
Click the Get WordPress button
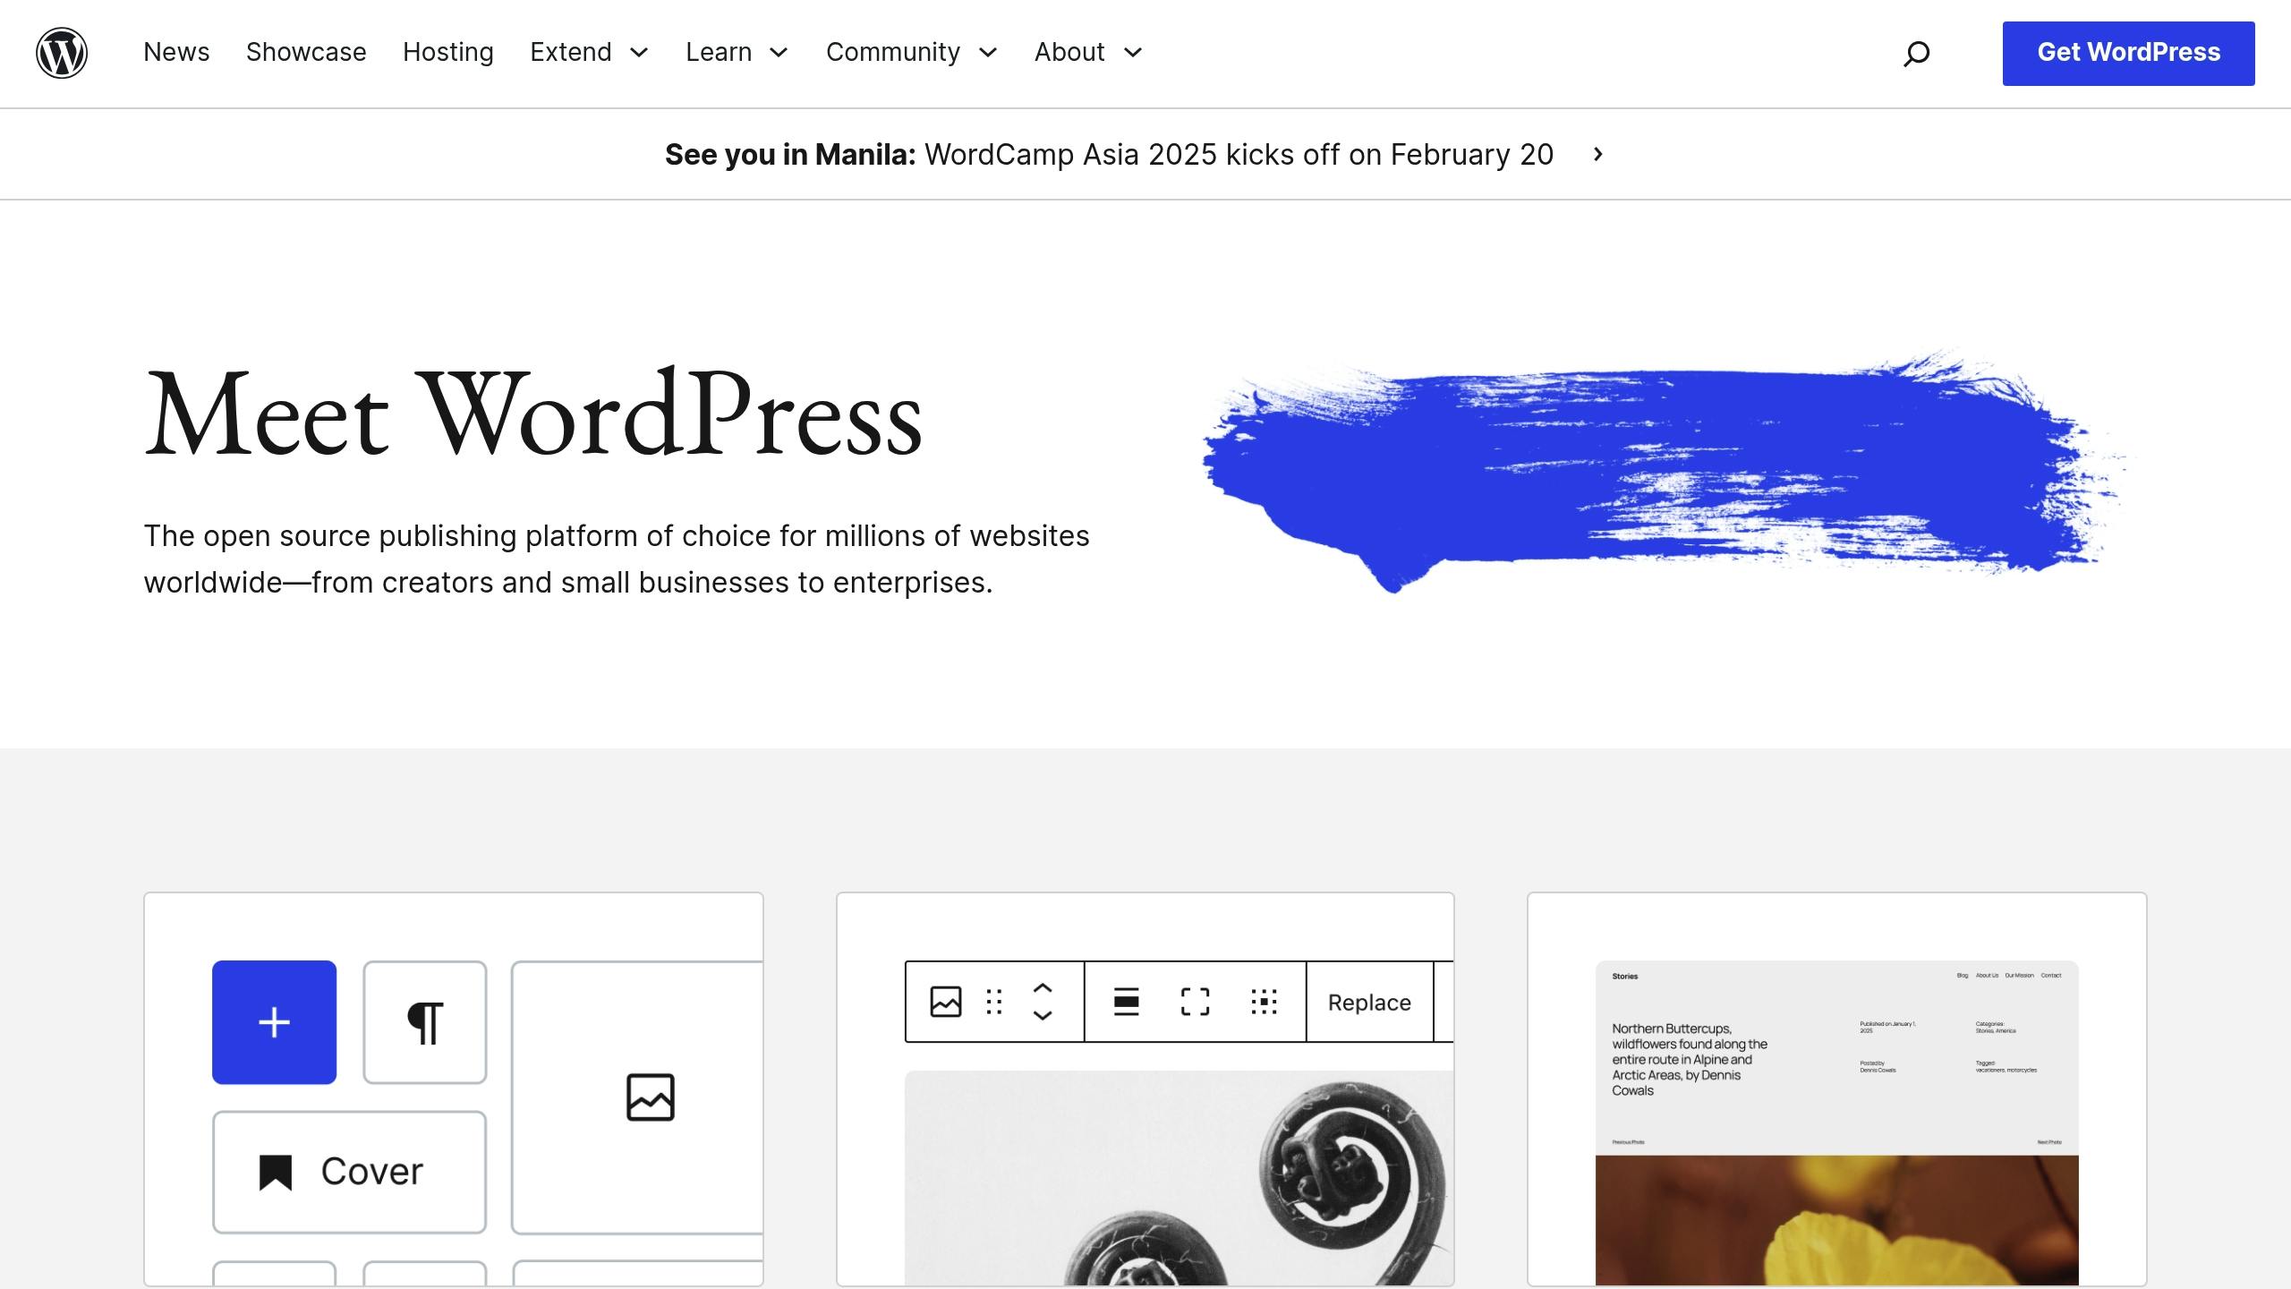pos(2129,52)
